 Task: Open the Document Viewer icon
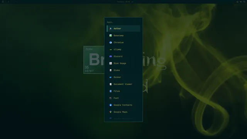[111, 84]
